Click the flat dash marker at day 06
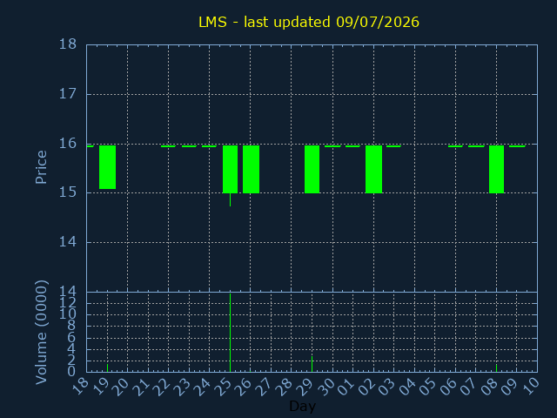Viewport: 557px width, 418px height. 455,146
